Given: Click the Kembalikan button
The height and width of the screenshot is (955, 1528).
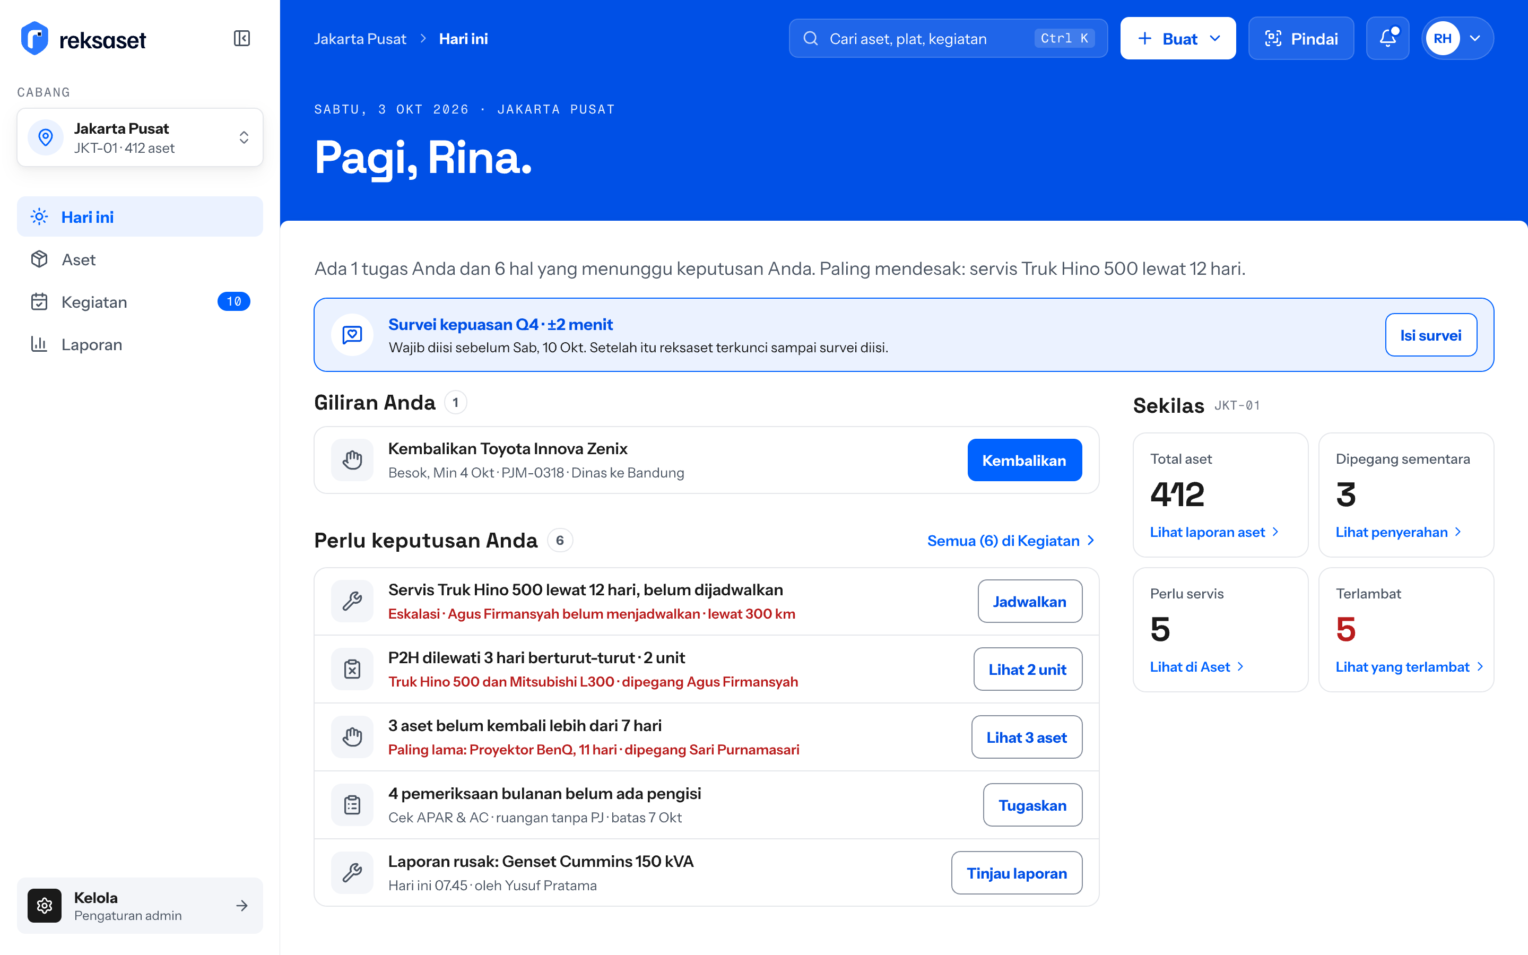Looking at the screenshot, I should click(x=1024, y=460).
